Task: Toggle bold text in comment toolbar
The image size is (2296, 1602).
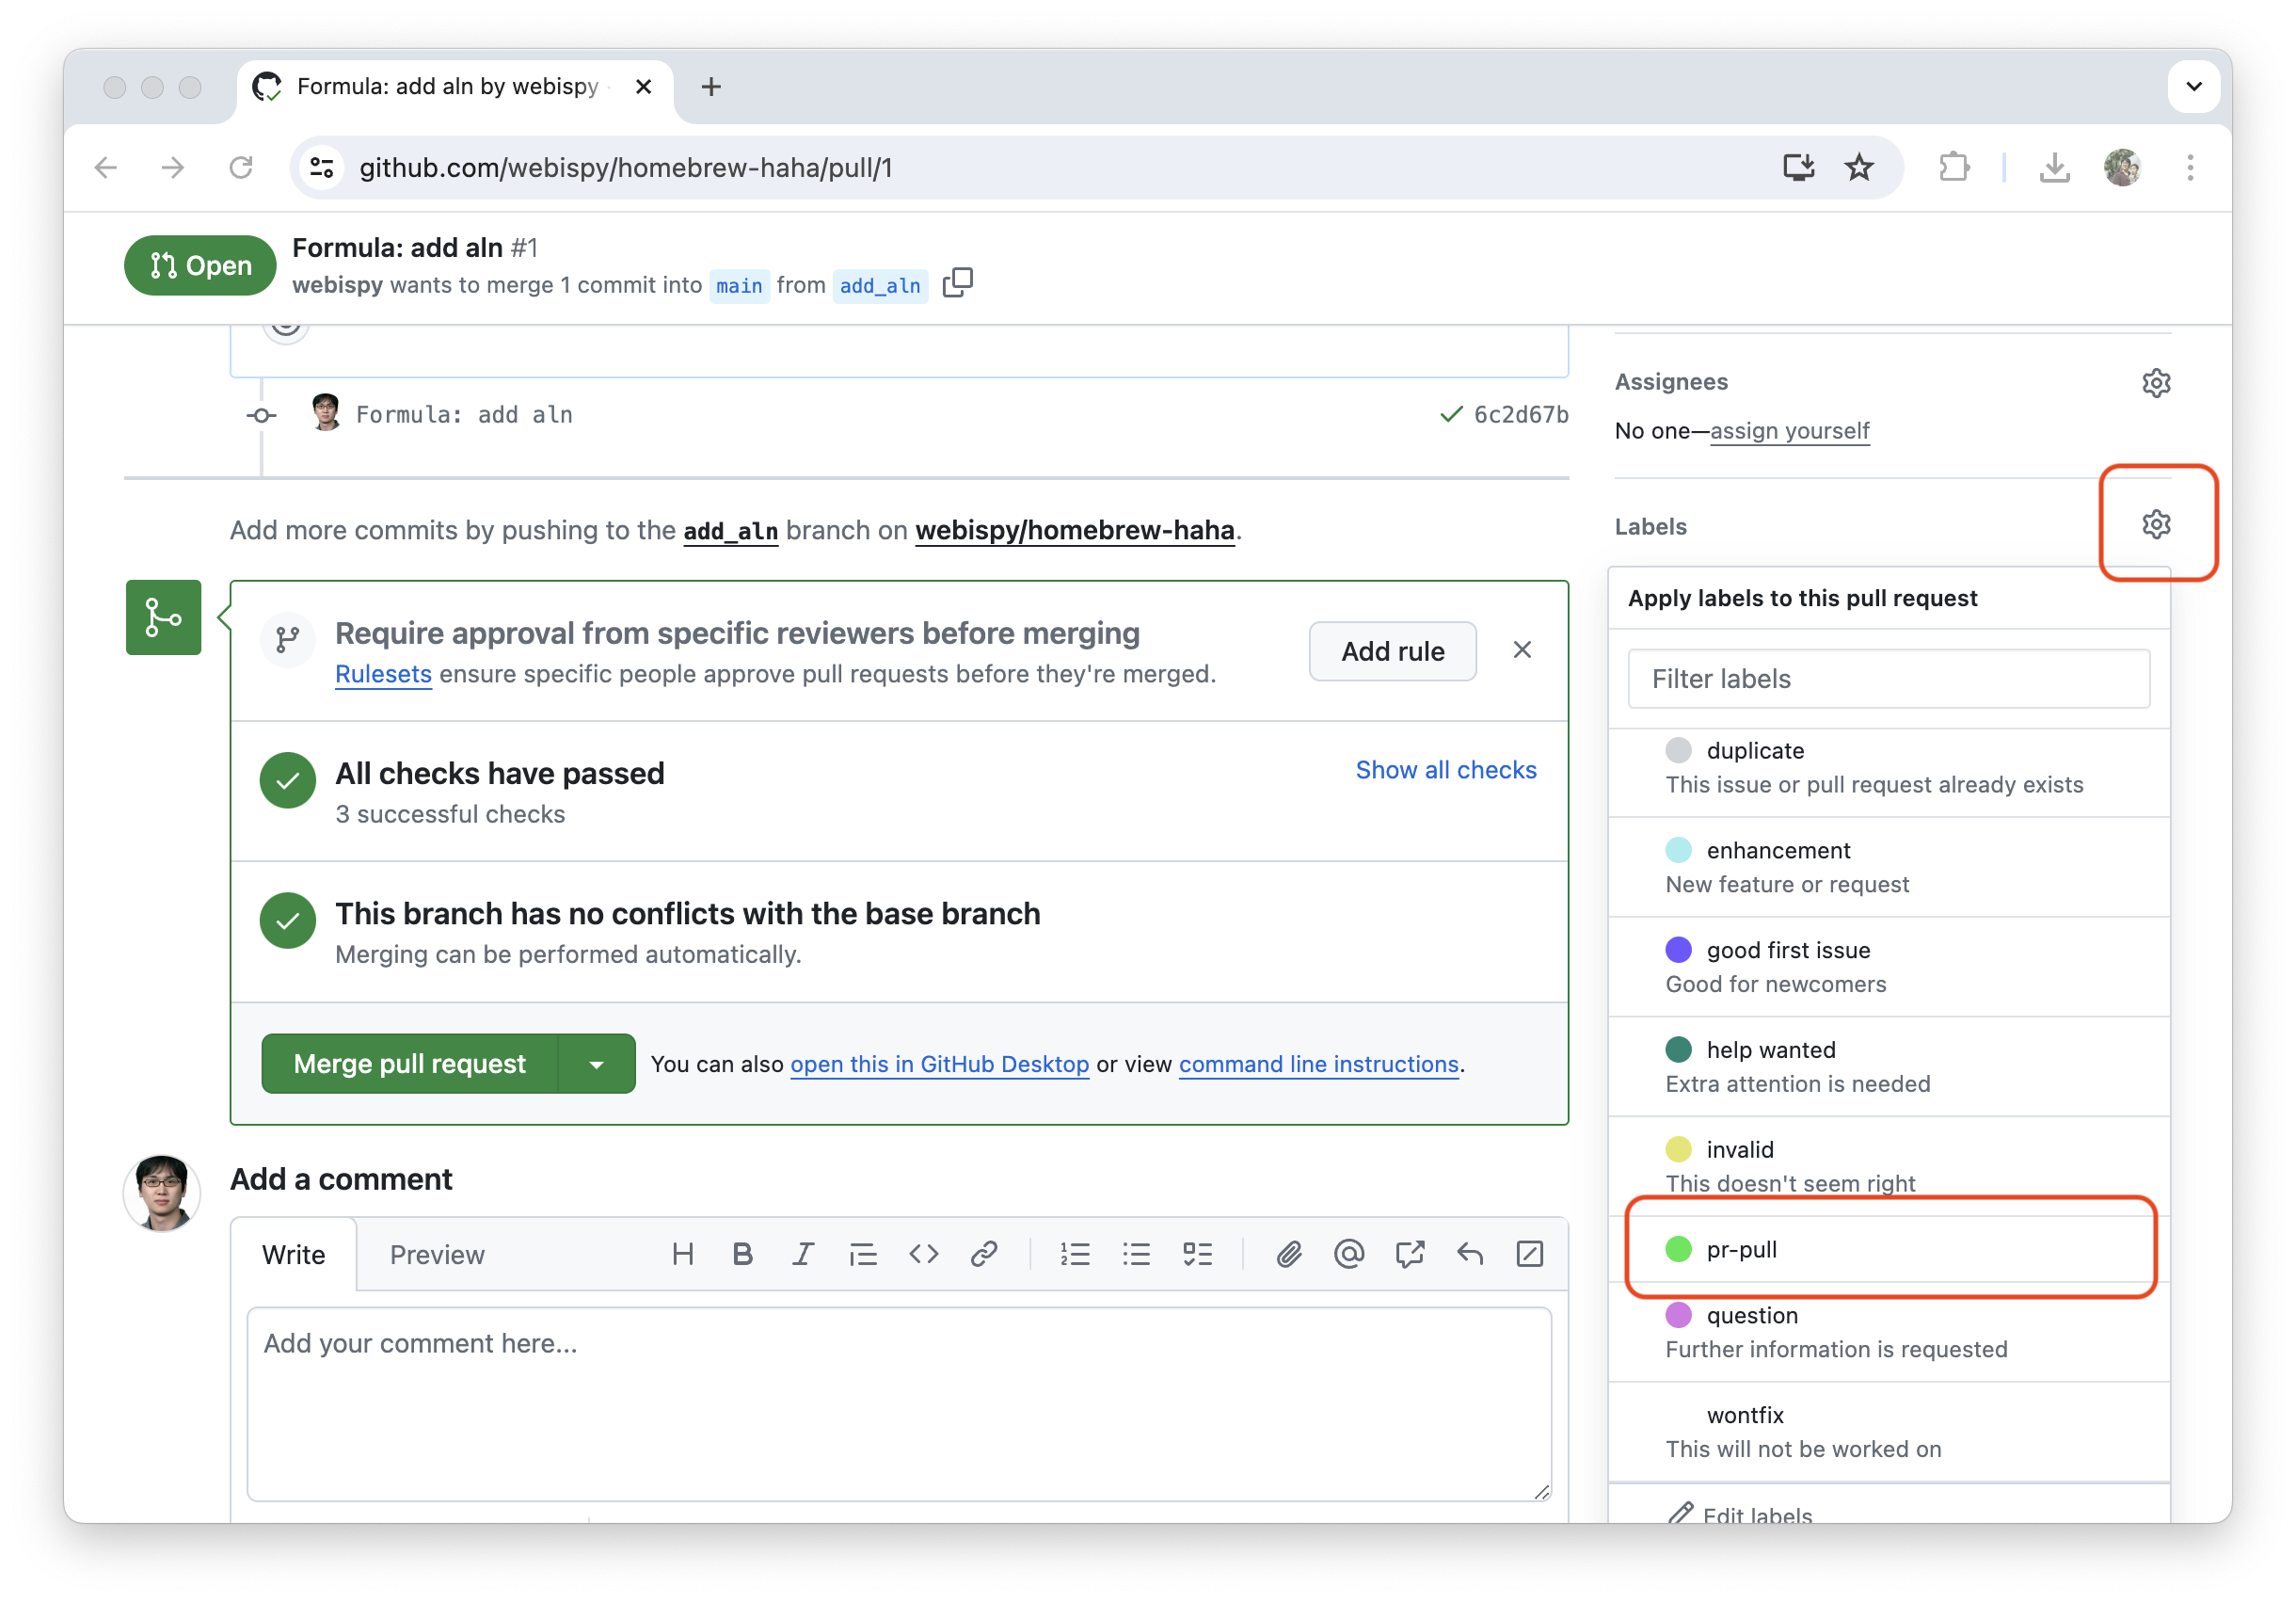Action: (742, 1253)
